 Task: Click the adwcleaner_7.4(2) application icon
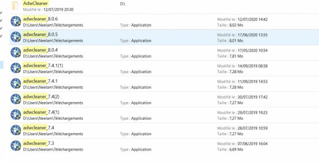pyautogui.click(x=16, y=100)
